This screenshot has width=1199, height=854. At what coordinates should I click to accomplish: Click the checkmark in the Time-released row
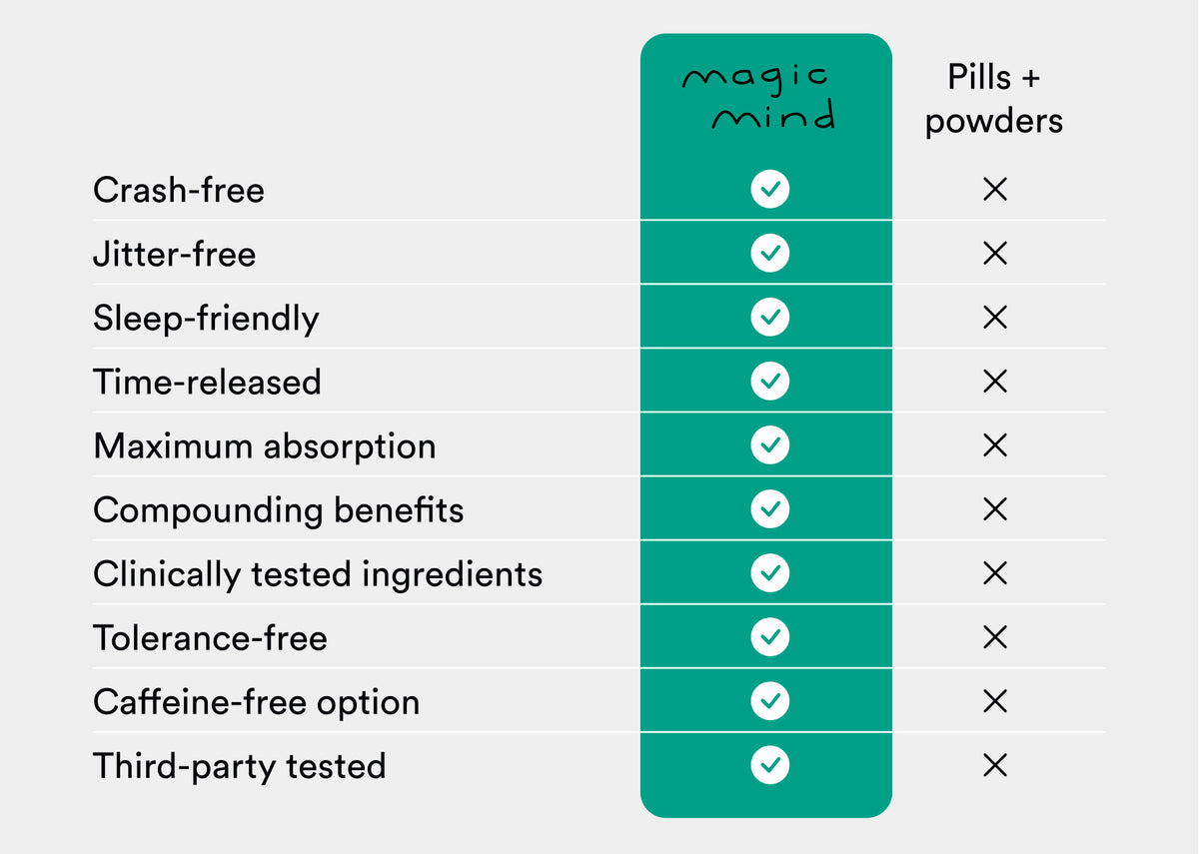pyautogui.click(x=769, y=381)
